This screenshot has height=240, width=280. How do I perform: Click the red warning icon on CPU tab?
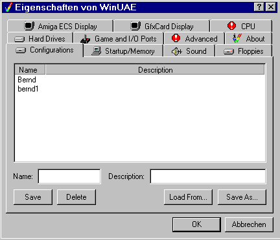click(x=231, y=26)
